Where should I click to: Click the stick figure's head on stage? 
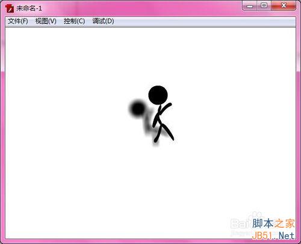click(158, 95)
